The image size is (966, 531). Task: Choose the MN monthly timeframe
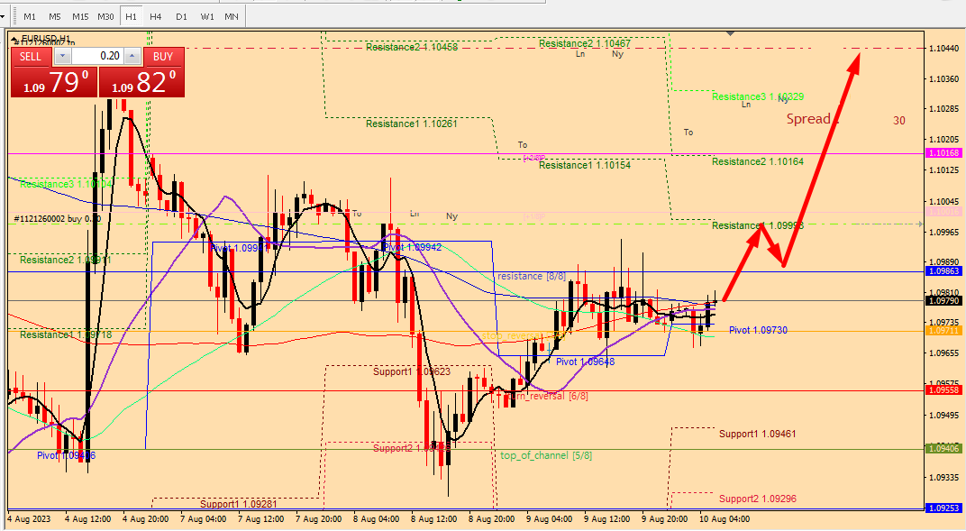tap(232, 16)
